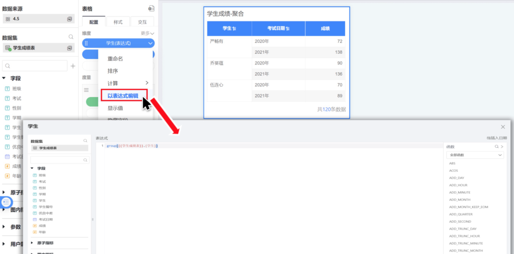Click the ADD_MONTH function in the list
This screenshot has width=514, height=254.
tap(460, 200)
